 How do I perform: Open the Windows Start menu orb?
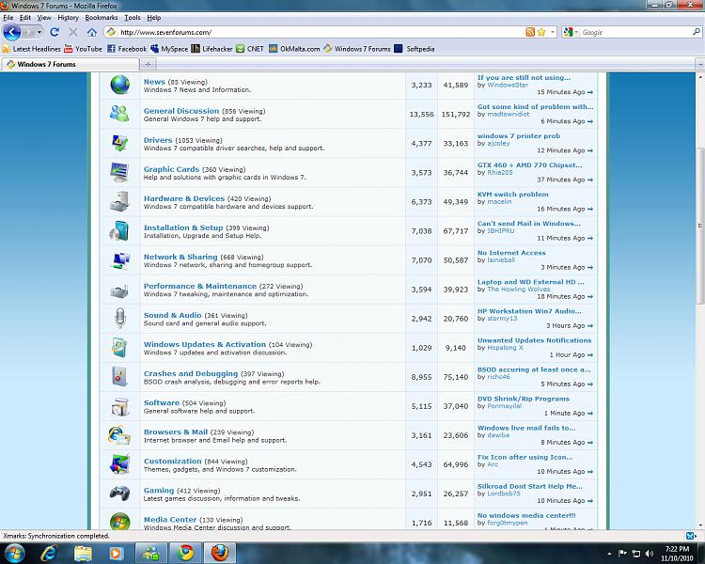coord(15,553)
